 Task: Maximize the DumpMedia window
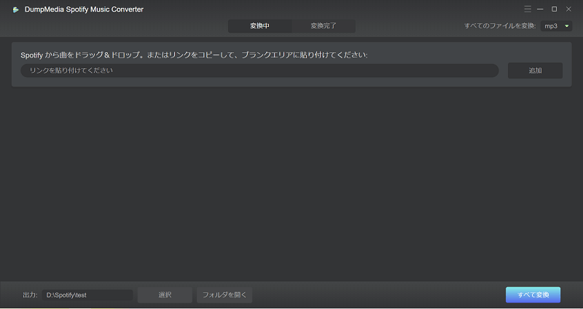[x=555, y=9]
